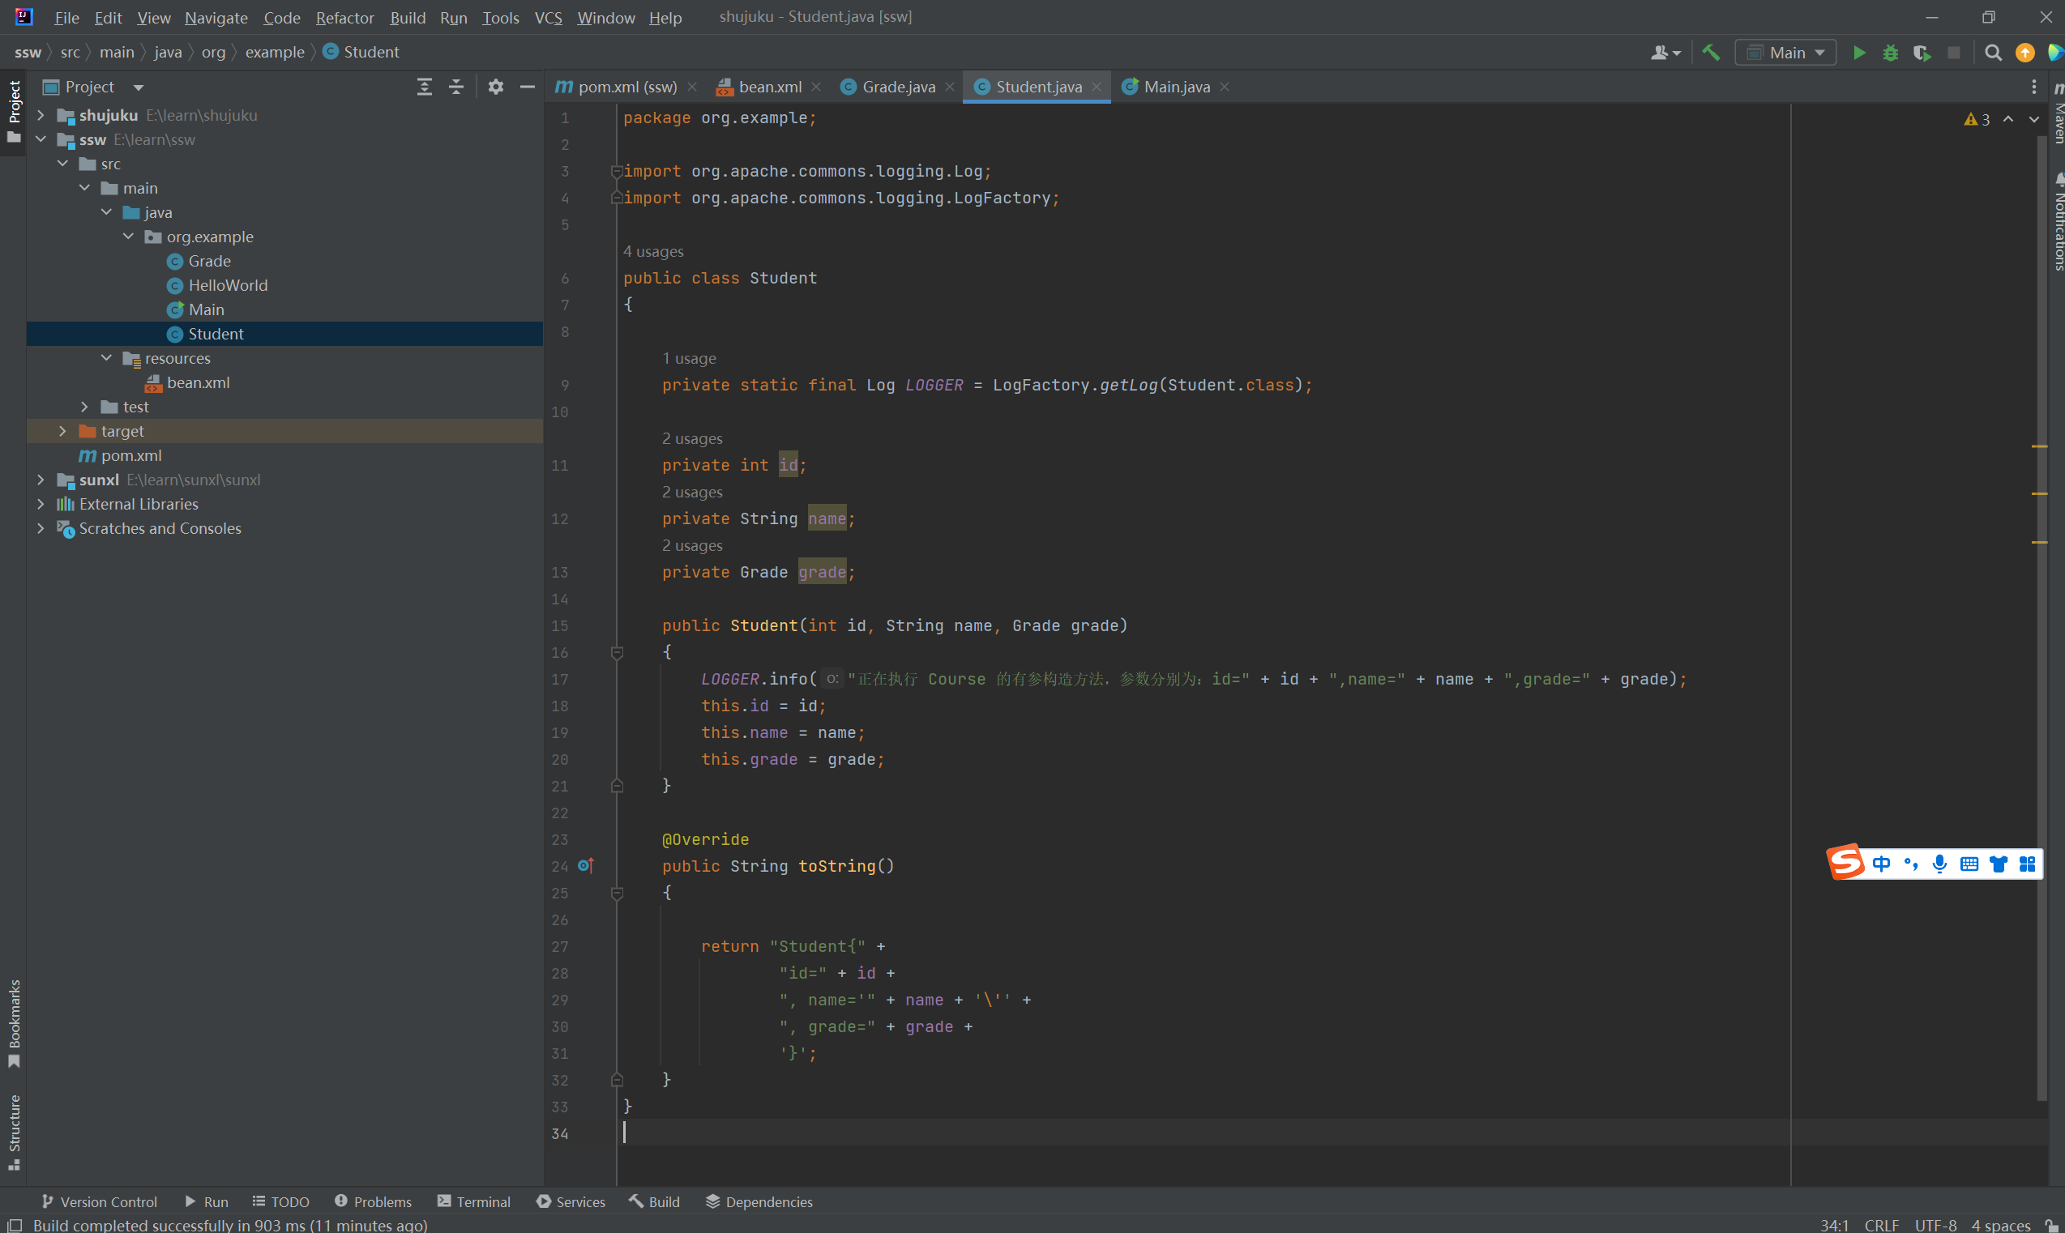Open Project panel settings gear icon

tap(496, 87)
